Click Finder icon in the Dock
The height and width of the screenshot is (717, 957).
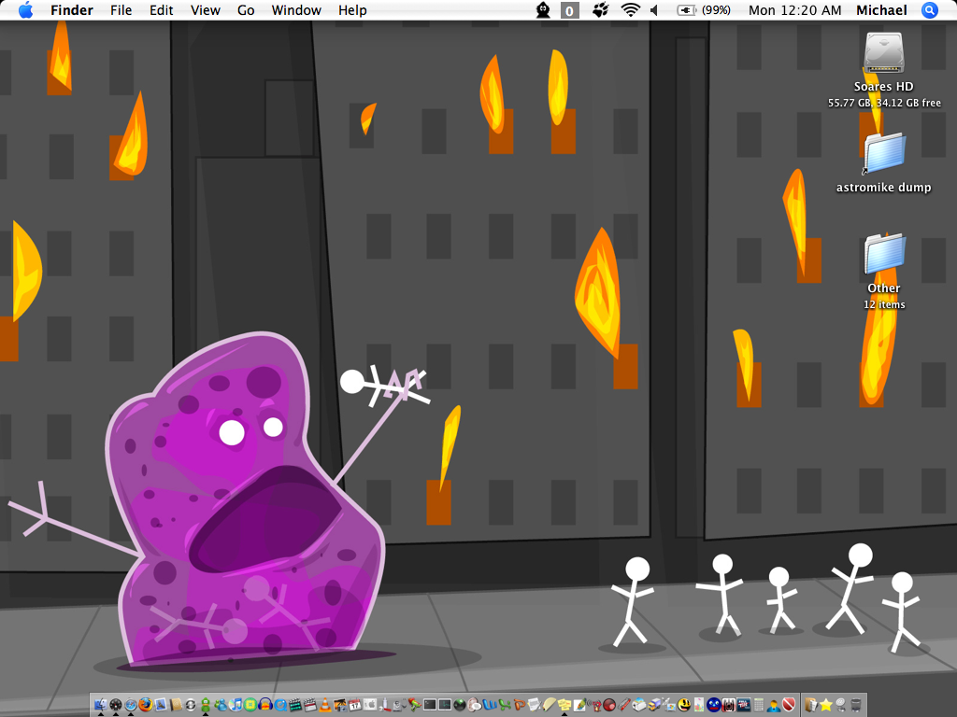click(100, 705)
